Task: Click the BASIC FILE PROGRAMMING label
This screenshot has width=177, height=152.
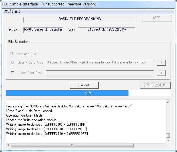Action: [80, 19]
